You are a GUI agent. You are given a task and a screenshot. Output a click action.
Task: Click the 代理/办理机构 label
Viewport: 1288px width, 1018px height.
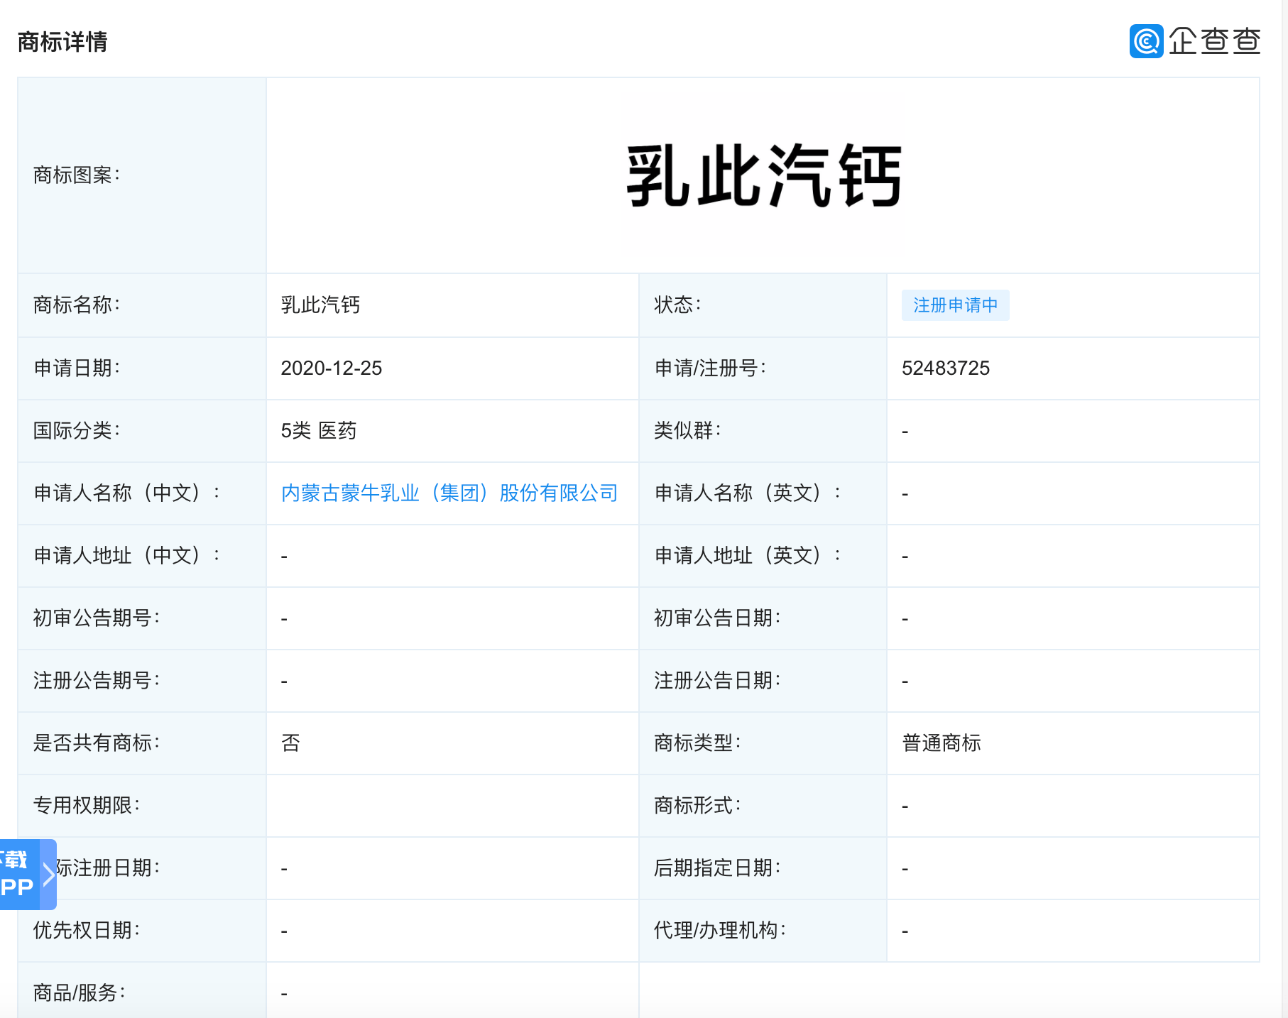(x=720, y=930)
